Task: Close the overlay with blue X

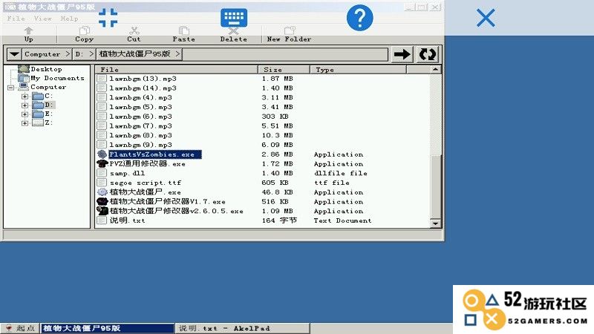Action: click(486, 18)
